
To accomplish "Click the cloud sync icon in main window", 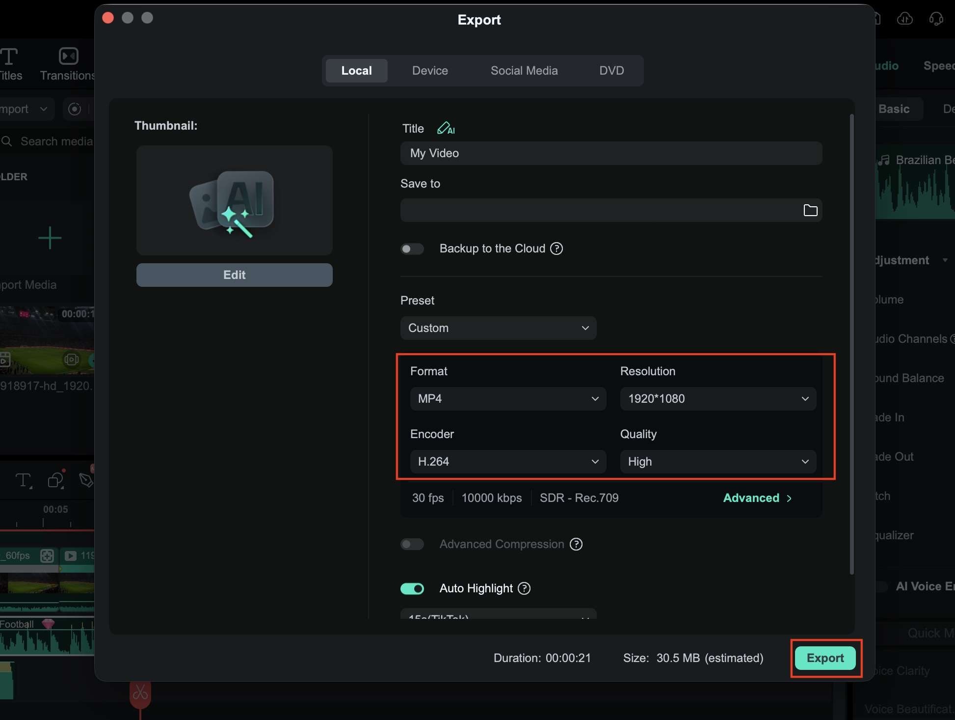I will click(904, 19).
